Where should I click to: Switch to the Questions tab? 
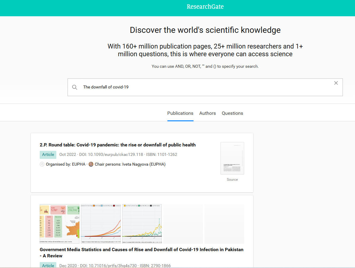[232, 113]
